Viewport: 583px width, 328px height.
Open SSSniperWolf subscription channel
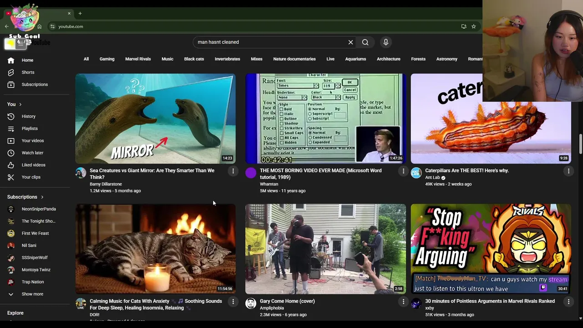35,258
